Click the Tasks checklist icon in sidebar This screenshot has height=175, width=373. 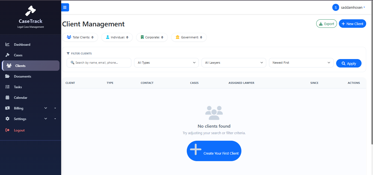8,87
